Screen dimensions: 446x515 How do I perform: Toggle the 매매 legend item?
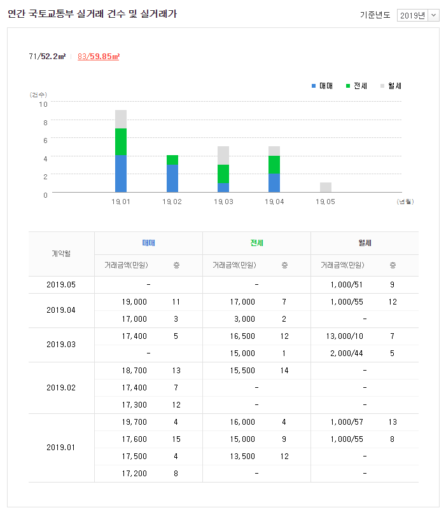point(322,86)
